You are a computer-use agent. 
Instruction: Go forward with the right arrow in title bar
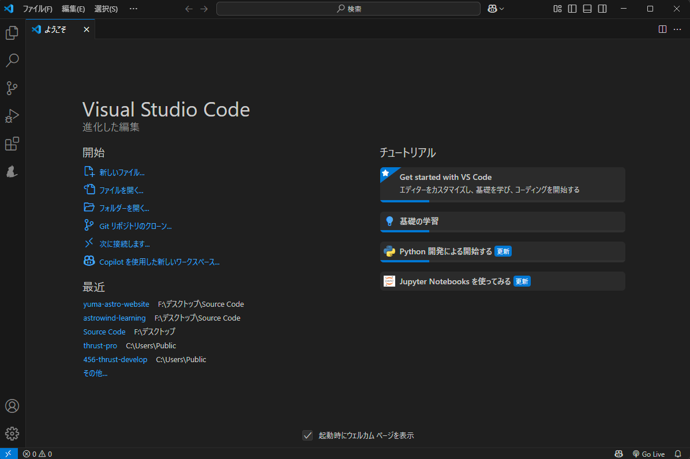click(x=204, y=9)
